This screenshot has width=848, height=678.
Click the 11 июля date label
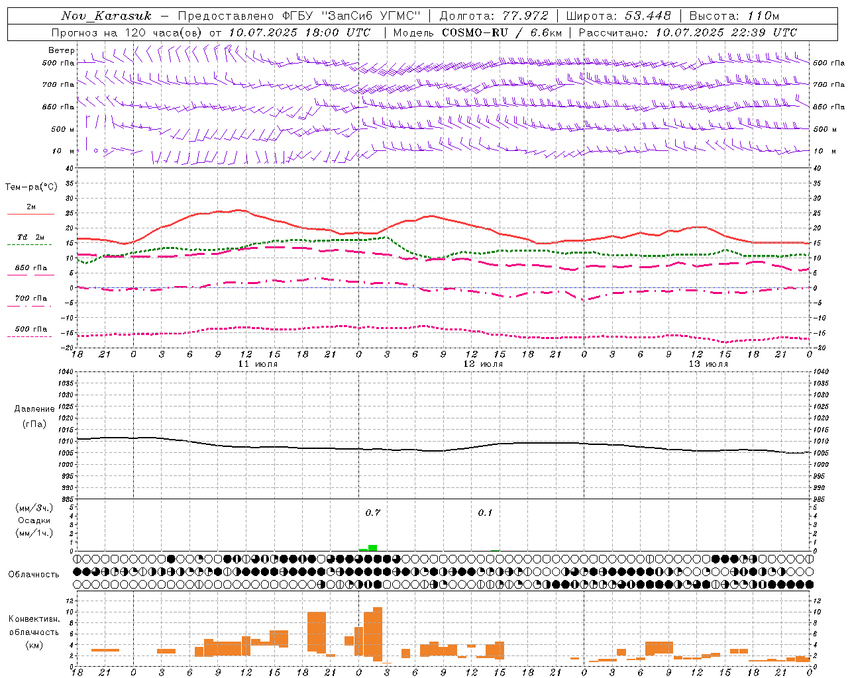(x=258, y=364)
